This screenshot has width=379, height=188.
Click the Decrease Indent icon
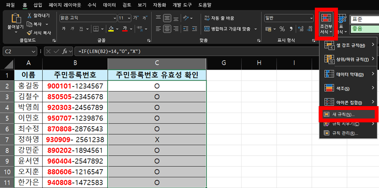point(186,29)
